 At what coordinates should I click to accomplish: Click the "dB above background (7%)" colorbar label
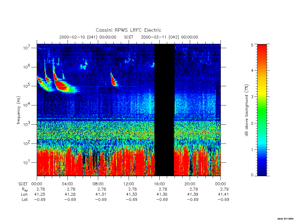247,110
